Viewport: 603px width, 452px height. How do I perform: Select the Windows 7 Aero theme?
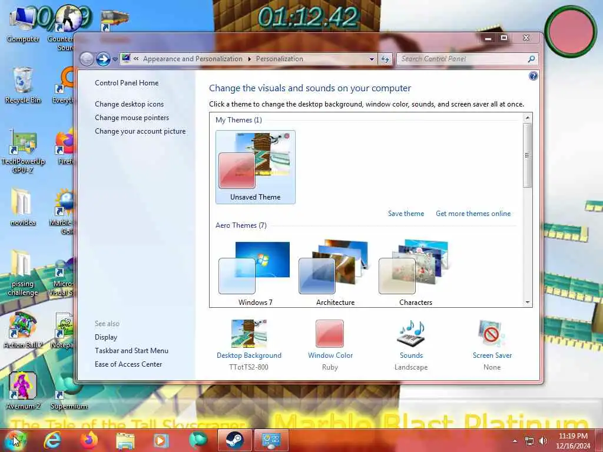coord(256,272)
